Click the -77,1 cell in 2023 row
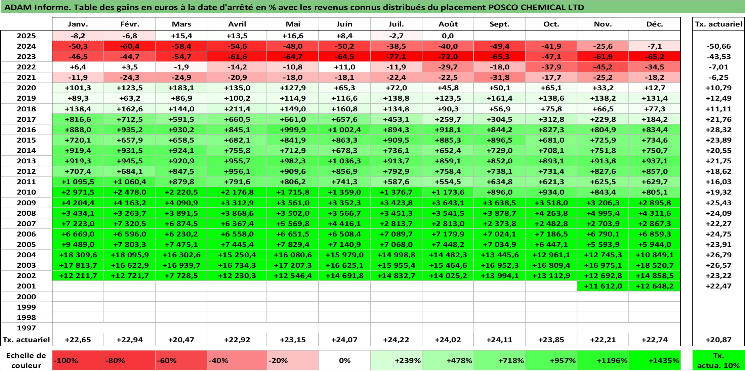 pyautogui.click(x=396, y=57)
